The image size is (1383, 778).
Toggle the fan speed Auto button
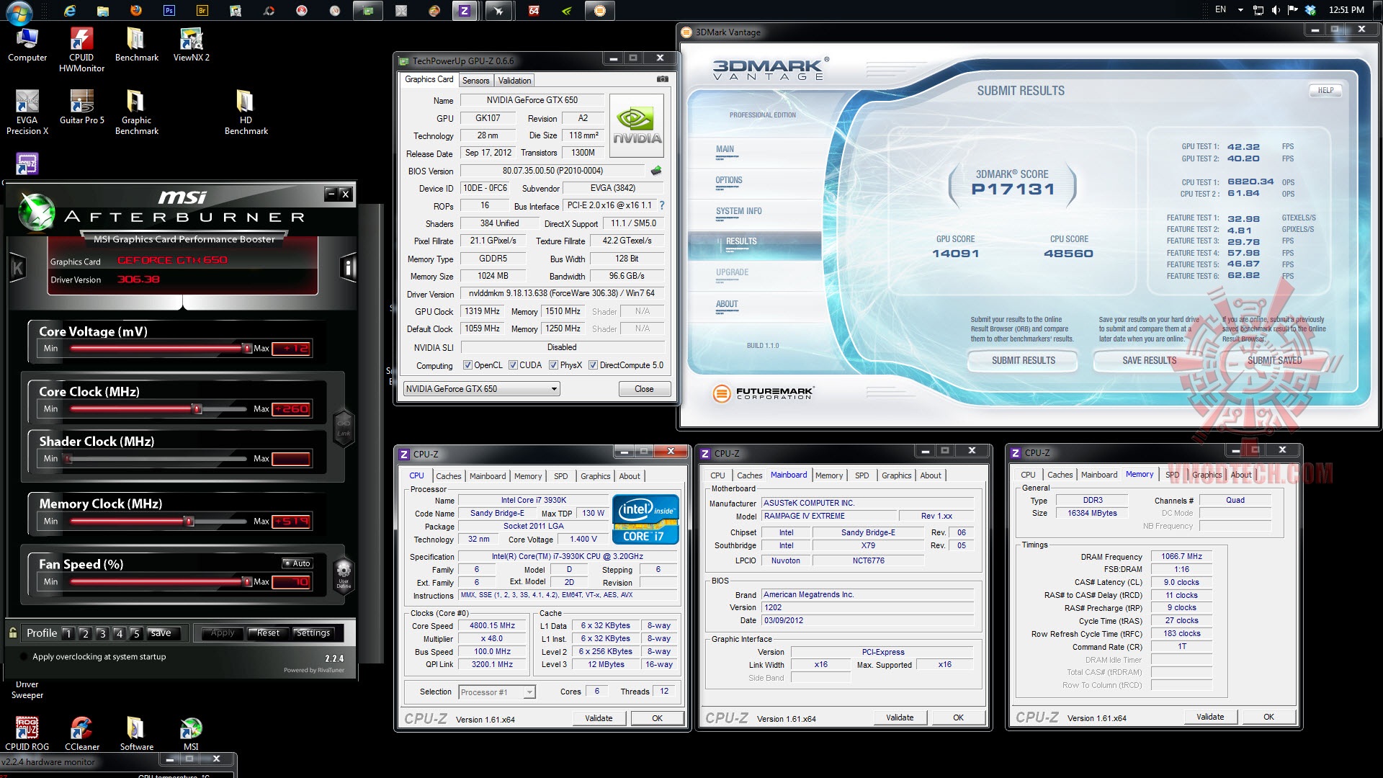click(297, 563)
